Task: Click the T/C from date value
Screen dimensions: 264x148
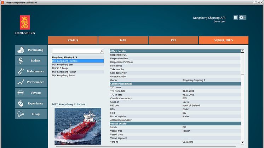Action: click(188, 91)
